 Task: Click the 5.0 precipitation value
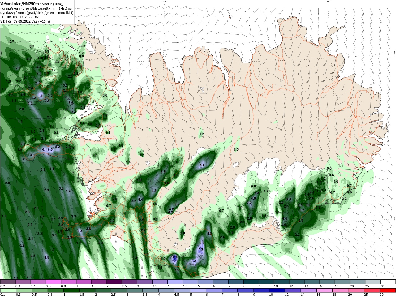249,202
